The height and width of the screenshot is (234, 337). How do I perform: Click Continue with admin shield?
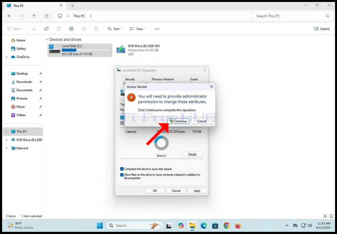[x=178, y=121]
